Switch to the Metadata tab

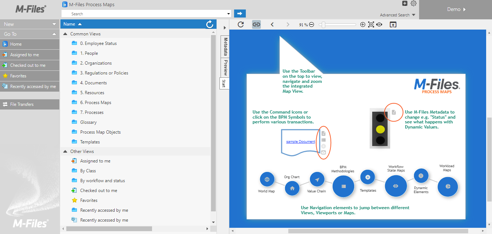click(x=225, y=46)
